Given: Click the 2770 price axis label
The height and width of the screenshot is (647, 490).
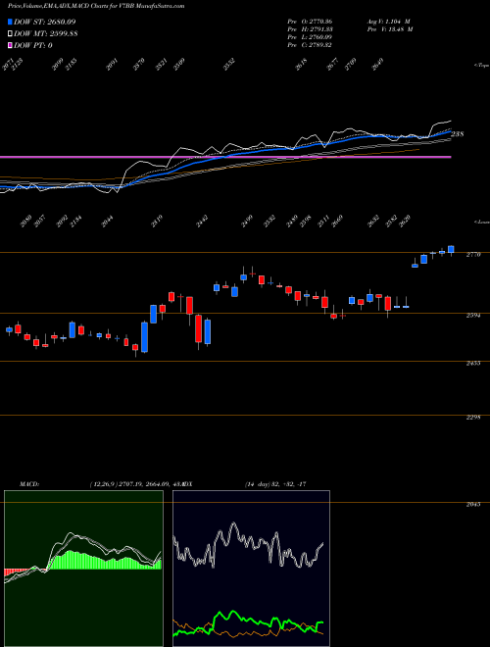Looking at the screenshot, I should (473, 255).
